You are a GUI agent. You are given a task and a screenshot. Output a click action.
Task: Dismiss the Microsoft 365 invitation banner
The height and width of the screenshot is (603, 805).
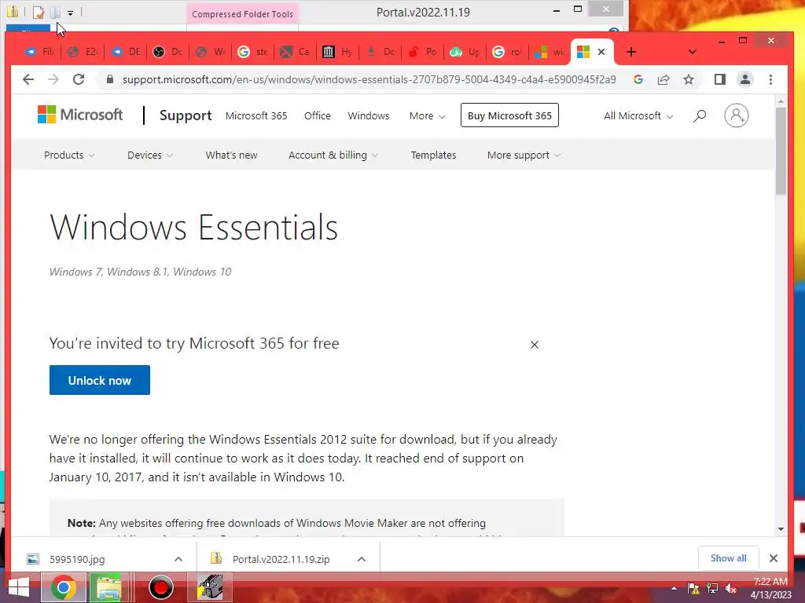tap(535, 345)
